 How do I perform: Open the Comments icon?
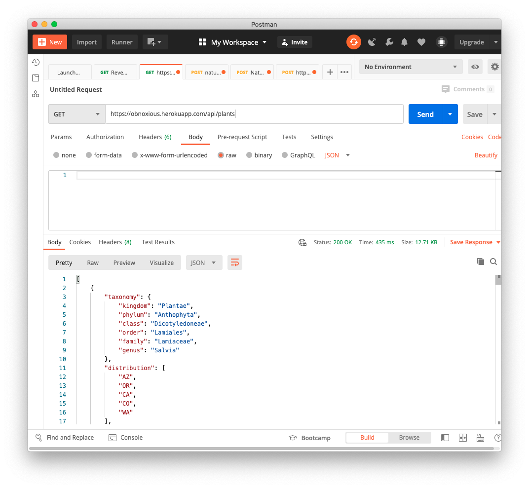445,89
